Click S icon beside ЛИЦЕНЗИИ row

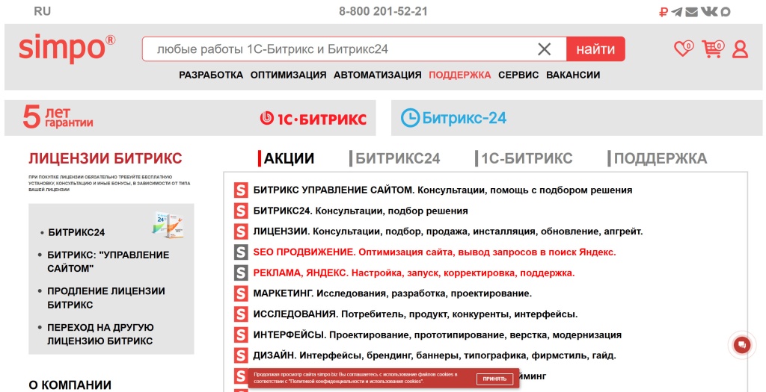tap(241, 231)
